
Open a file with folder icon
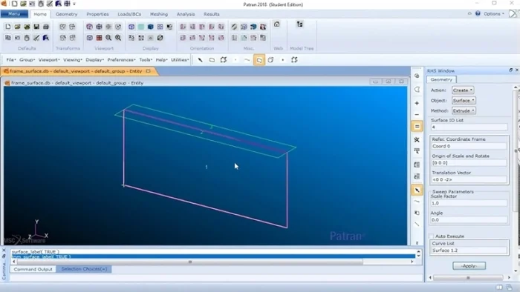pyautogui.click(x=17, y=27)
